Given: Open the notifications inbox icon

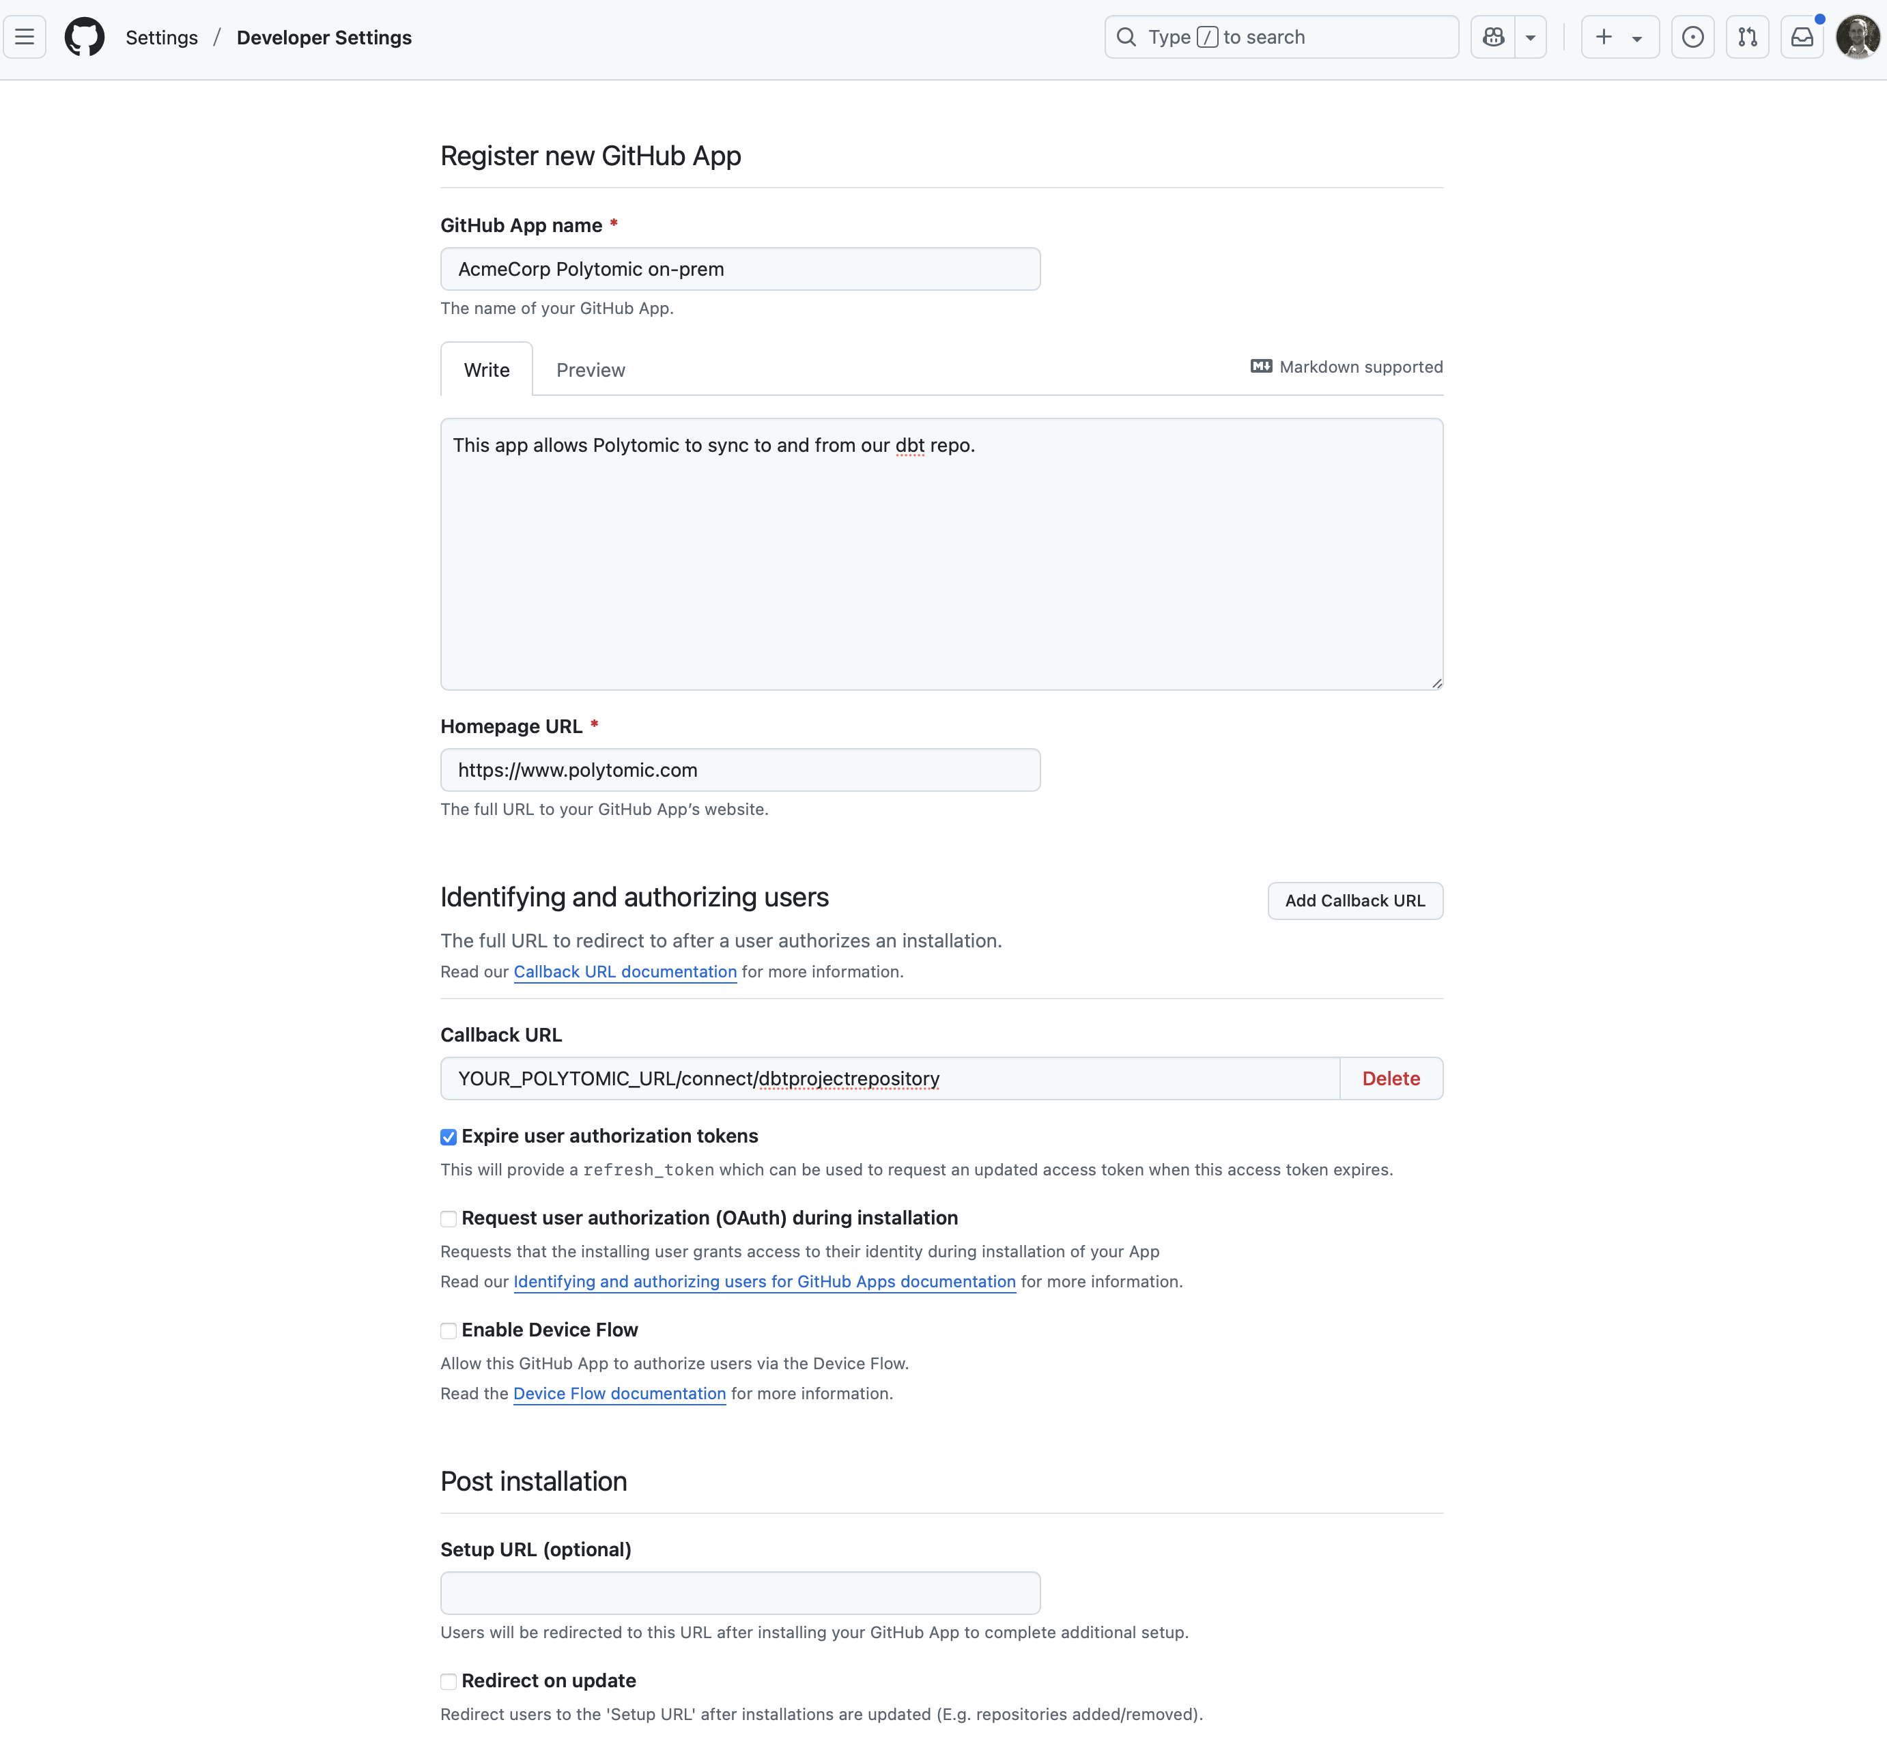Looking at the screenshot, I should coord(1802,38).
